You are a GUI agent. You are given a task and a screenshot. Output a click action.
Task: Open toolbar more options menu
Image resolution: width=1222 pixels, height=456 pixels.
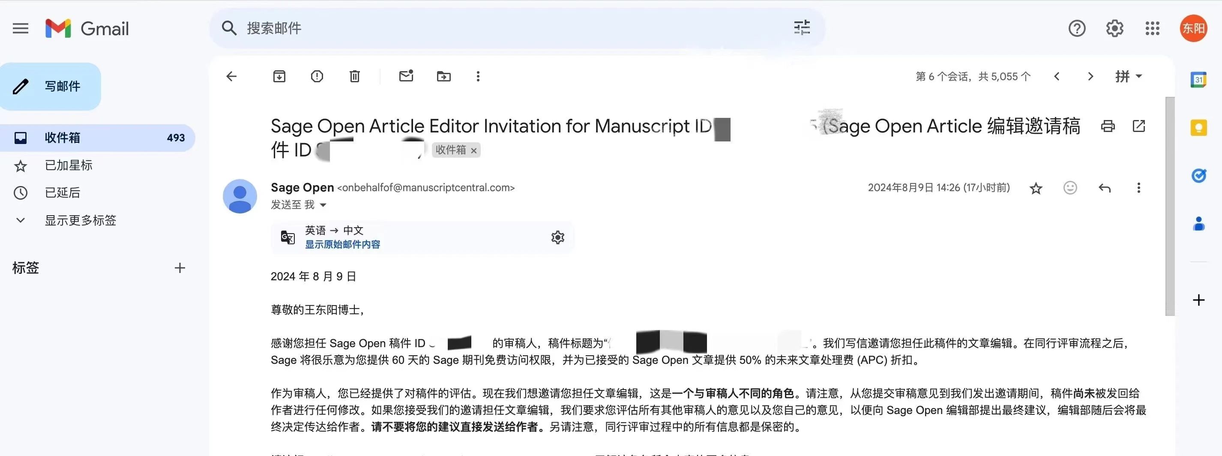pos(478,76)
